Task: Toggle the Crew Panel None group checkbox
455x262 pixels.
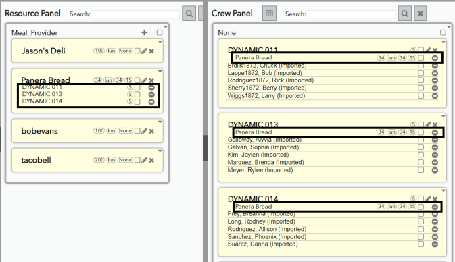Action: (443, 32)
